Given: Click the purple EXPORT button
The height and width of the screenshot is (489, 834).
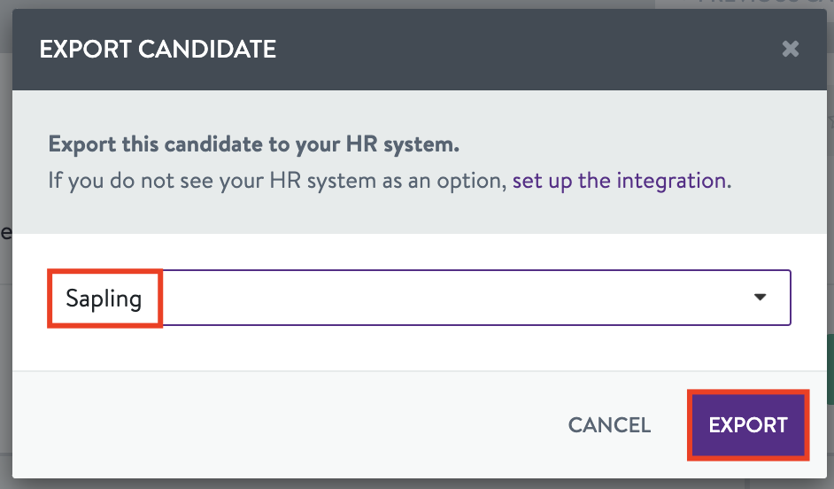Looking at the screenshot, I should pyautogui.click(x=748, y=424).
